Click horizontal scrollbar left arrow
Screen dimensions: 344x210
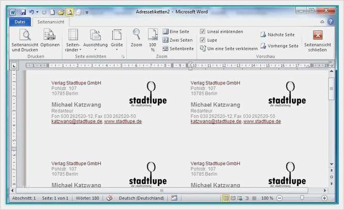[x=12, y=190]
